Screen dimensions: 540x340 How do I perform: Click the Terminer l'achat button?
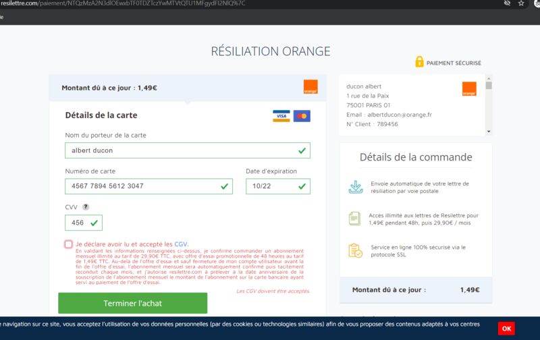coord(132,303)
